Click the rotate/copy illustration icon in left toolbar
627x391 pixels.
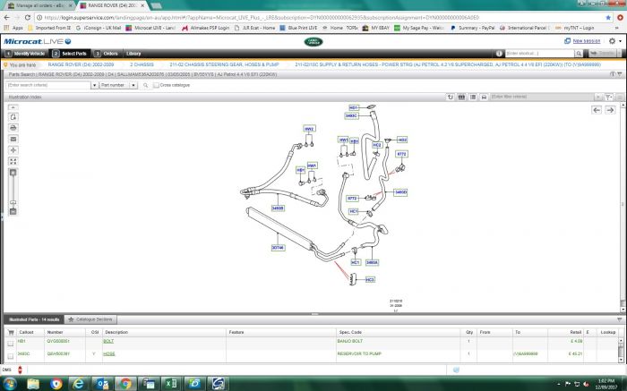(13, 117)
